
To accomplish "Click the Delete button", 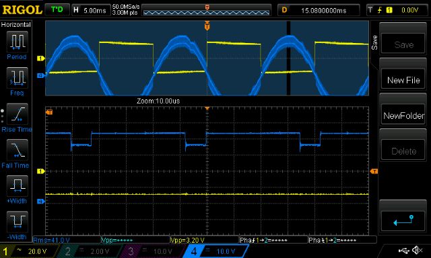I will (403, 151).
